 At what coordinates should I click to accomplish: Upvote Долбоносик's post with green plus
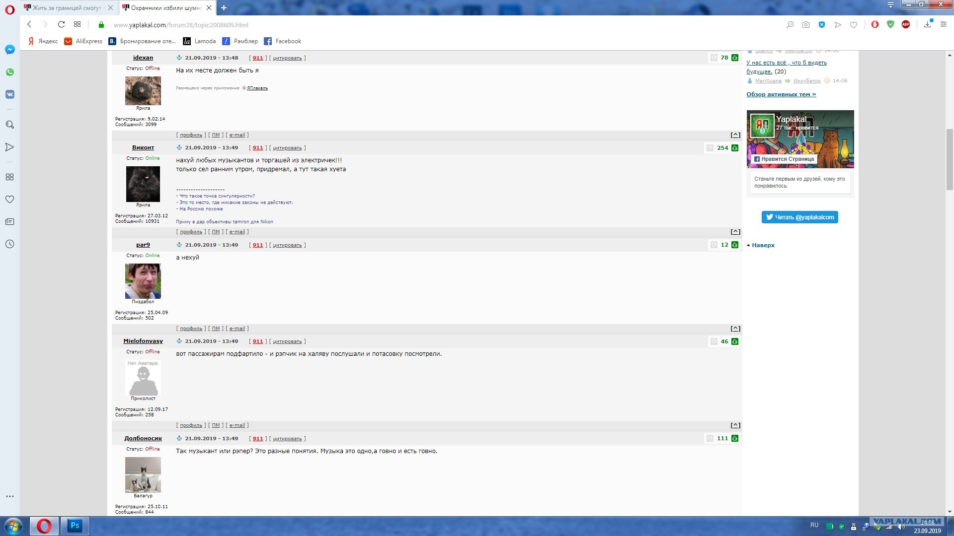tap(735, 438)
